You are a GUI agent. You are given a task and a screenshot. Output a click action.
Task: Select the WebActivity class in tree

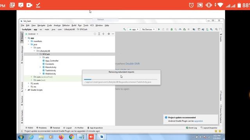click(x=50, y=73)
